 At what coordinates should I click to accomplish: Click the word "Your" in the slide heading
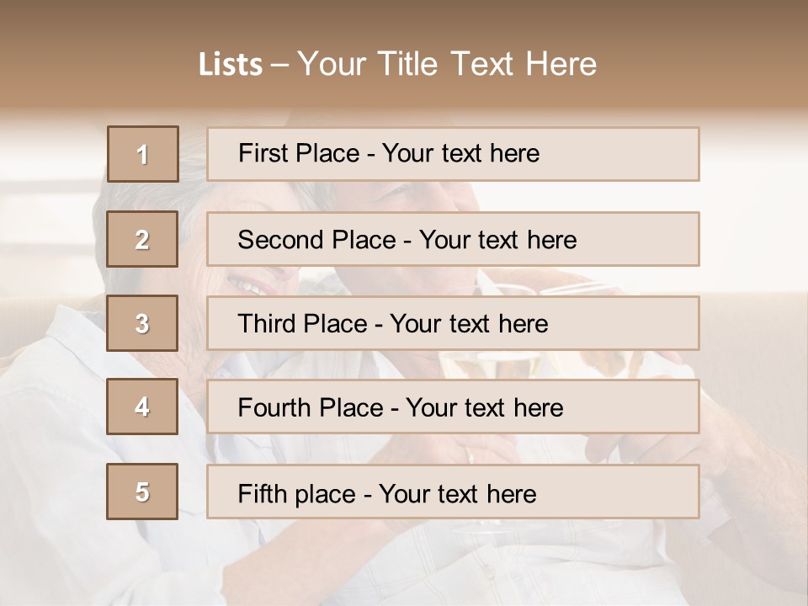pos(331,64)
